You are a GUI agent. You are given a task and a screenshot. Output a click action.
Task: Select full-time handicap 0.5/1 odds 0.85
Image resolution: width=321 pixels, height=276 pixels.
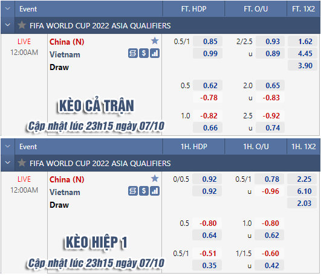click(x=207, y=42)
